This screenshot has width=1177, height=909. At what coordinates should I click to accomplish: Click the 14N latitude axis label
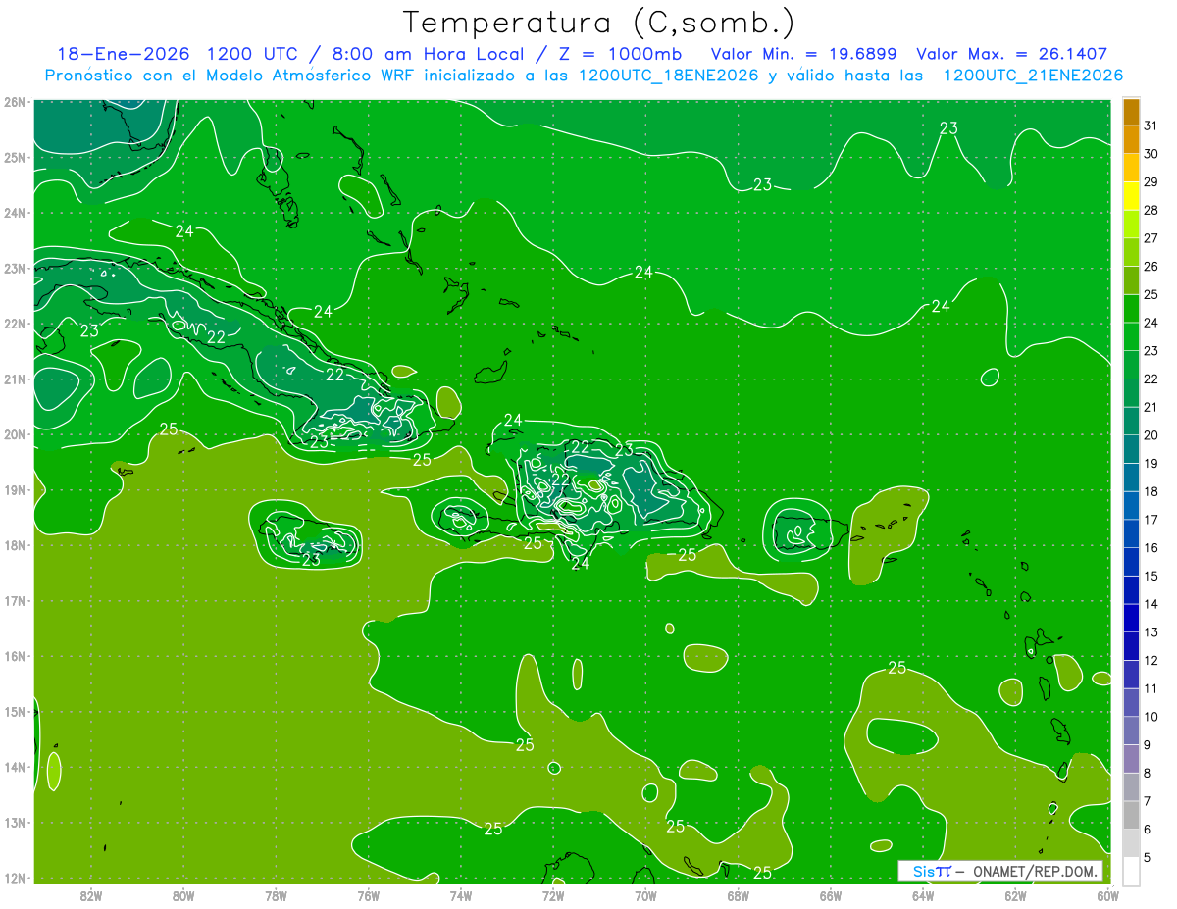coord(14,767)
